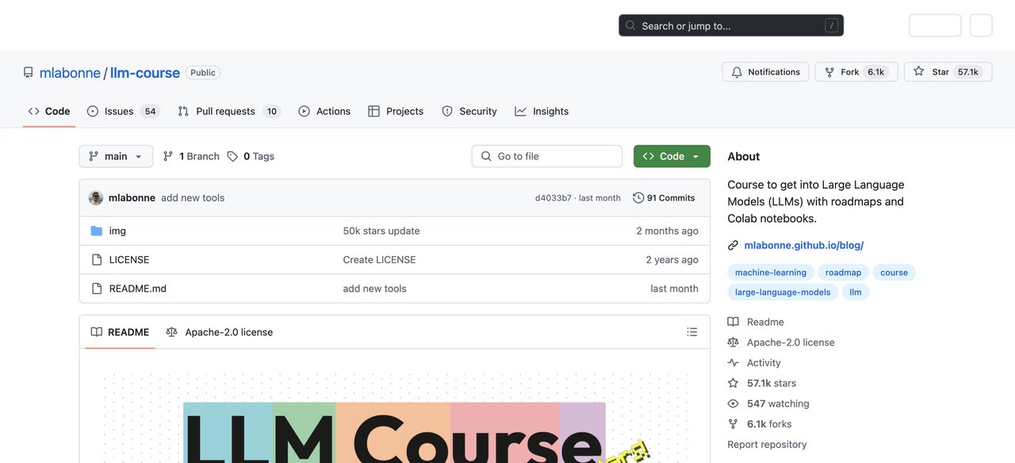Viewport: 1015px width, 463px height.
Task: Click the img folder icon
Action: [97, 231]
